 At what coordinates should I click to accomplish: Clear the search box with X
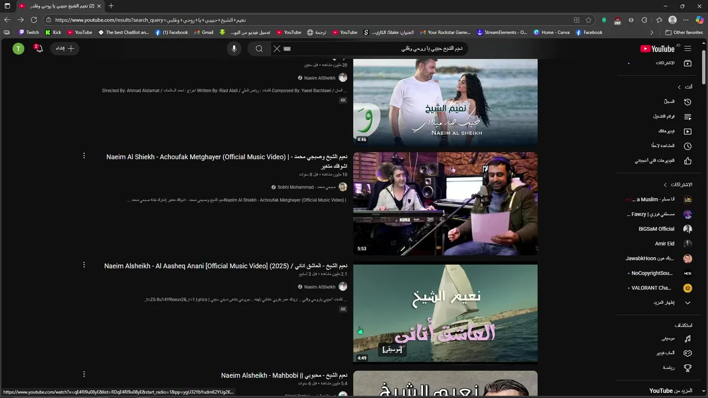point(277,49)
